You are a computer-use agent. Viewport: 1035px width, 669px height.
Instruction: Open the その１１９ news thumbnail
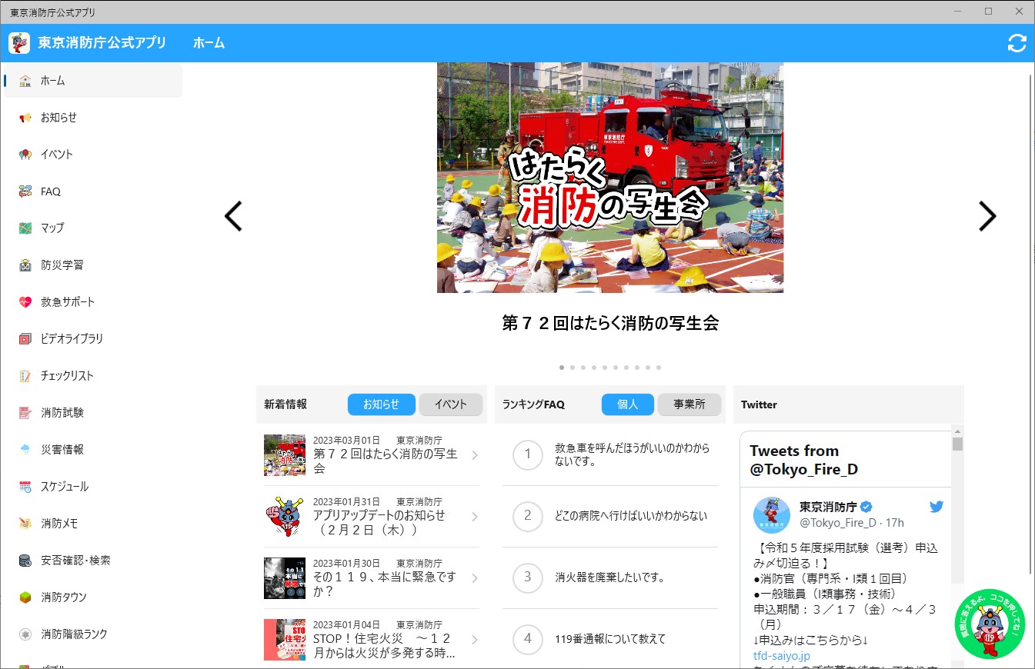[x=285, y=578]
